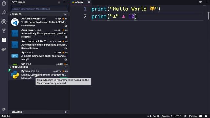Open gear for Auto Import - ES6 extension
Screen dimensions: 210x118
(66, 48)
